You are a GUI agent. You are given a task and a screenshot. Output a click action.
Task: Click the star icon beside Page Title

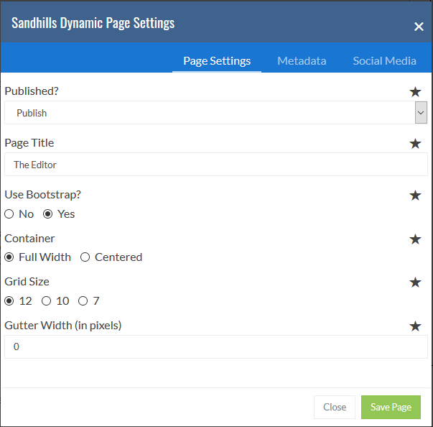pyautogui.click(x=415, y=144)
